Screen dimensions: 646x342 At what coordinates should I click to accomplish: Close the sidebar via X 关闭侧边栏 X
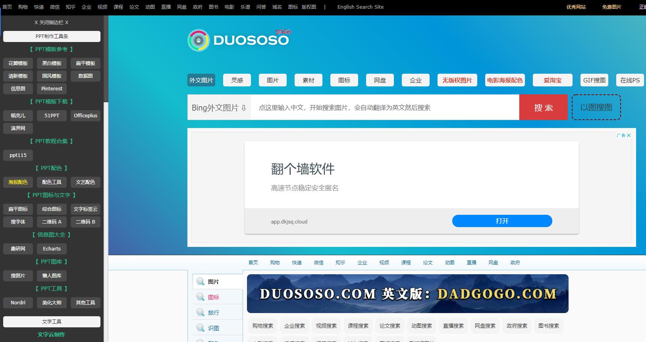click(52, 23)
